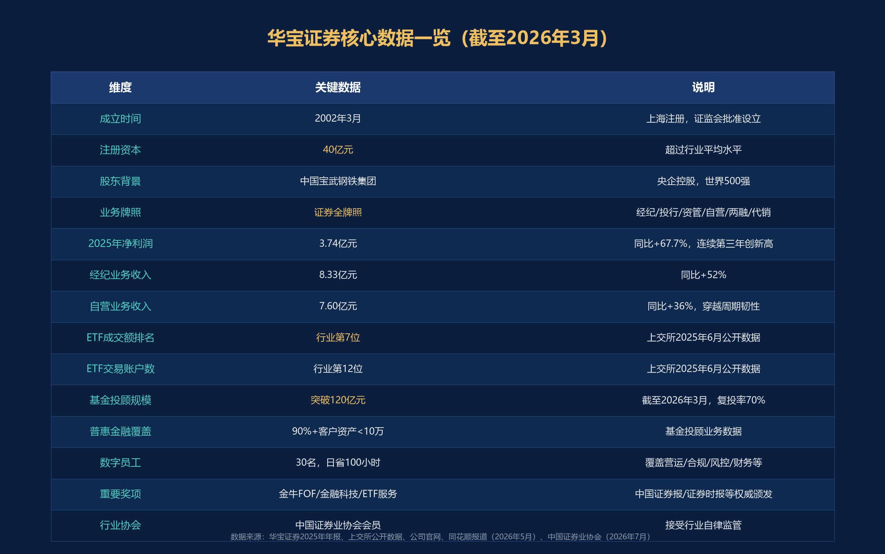Select the ETF交易账户数 row label
The image size is (885, 554).
(120, 369)
